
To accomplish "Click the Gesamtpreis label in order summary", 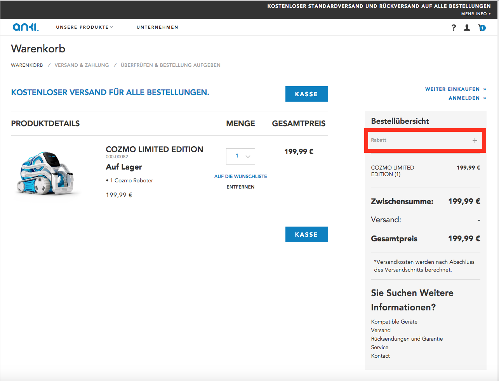I will pyautogui.click(x=394, y=239).
